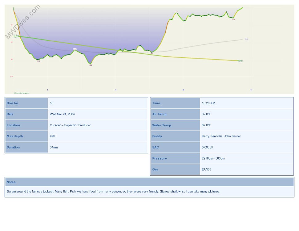The image size is (299, 231).
Task: Click the date Wed Mar 24, 2004
Action: pyautogui.click(x=62, y=114)
